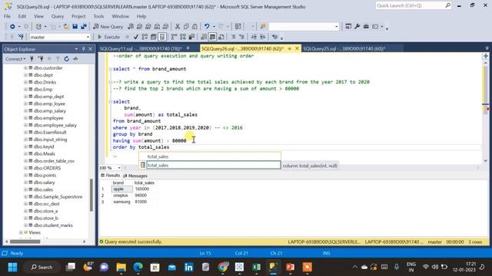492x276 pixels.
Task: Toggle IntelliSense Enabled icon
Action: [162, 37]
